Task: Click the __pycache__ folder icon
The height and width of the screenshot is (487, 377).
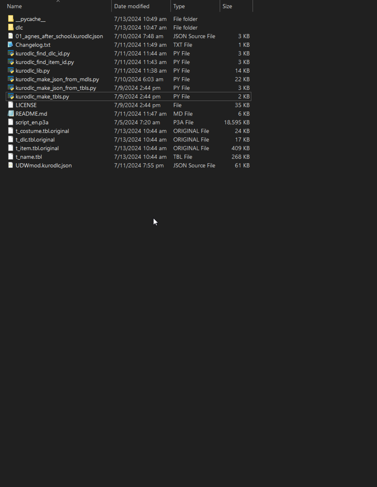Action: (x=10, y=19)
